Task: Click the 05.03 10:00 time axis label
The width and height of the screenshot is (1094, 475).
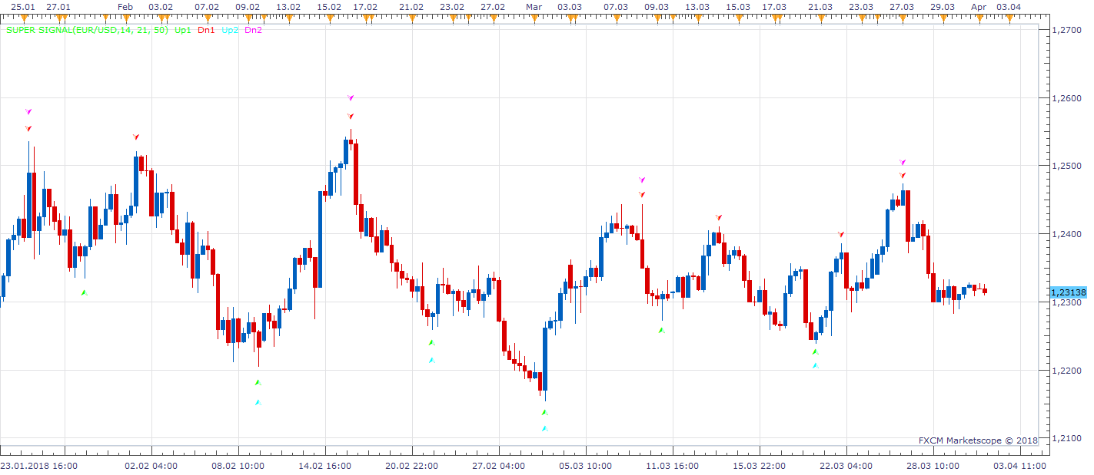Action: tap(586, 465)
